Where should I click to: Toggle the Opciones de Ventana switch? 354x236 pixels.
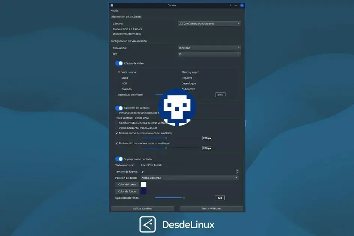pyautogui.click(x=119, y=108)
